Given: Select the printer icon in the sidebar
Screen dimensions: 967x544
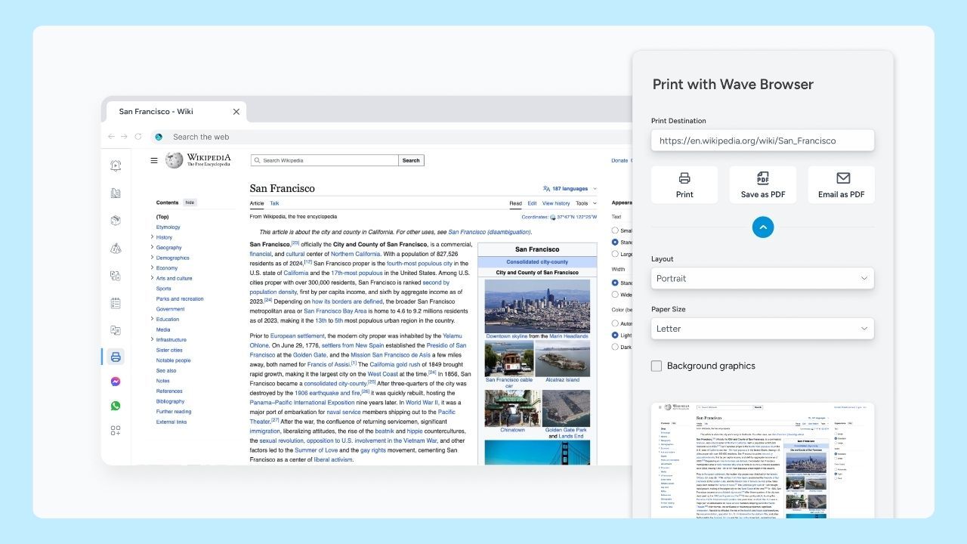Looking at the screenshot, I should point(116,357).
